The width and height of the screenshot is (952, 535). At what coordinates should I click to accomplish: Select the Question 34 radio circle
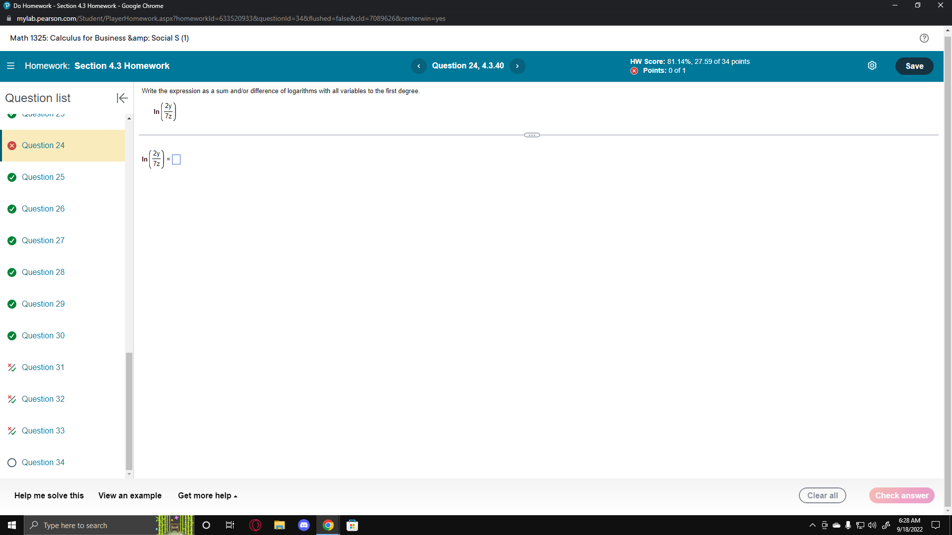[x=11, y=462]
